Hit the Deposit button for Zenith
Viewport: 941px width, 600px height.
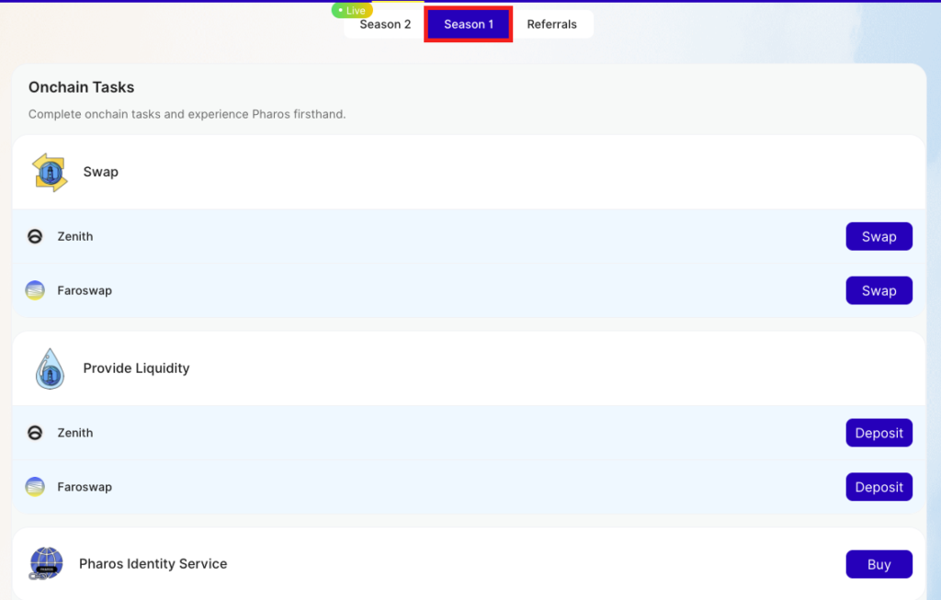click(x=879, y=433)
